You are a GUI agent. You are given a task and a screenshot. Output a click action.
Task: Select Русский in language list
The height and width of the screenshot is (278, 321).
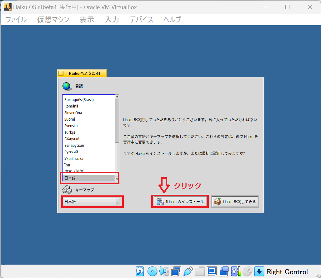(88, 152)
